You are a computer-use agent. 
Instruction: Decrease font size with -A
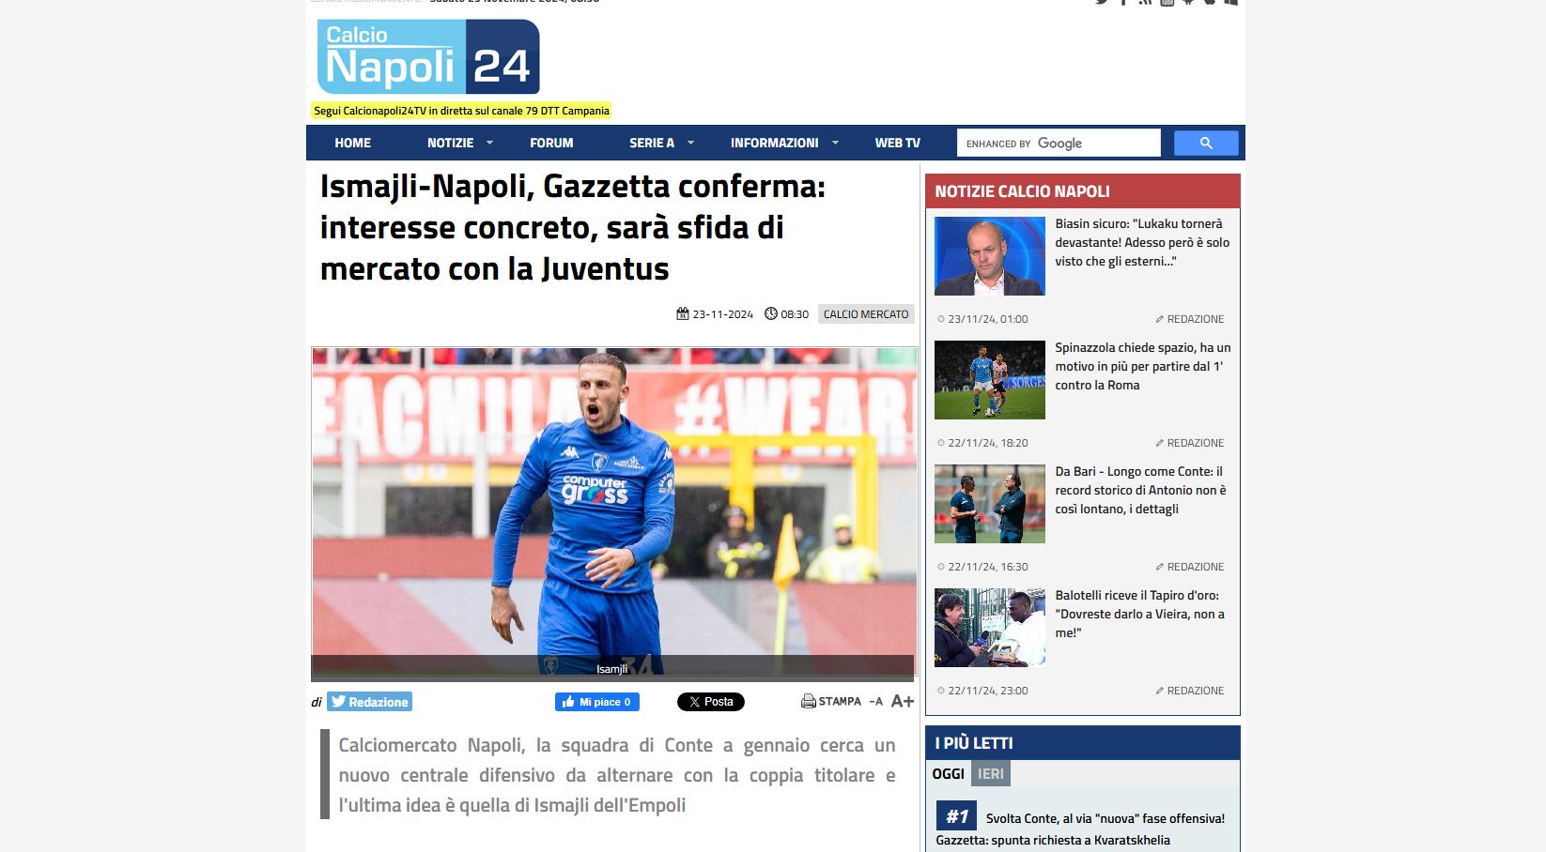coord(876,702)
